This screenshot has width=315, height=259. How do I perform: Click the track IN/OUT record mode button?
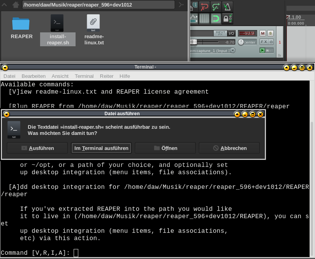[x=270, y=50]
